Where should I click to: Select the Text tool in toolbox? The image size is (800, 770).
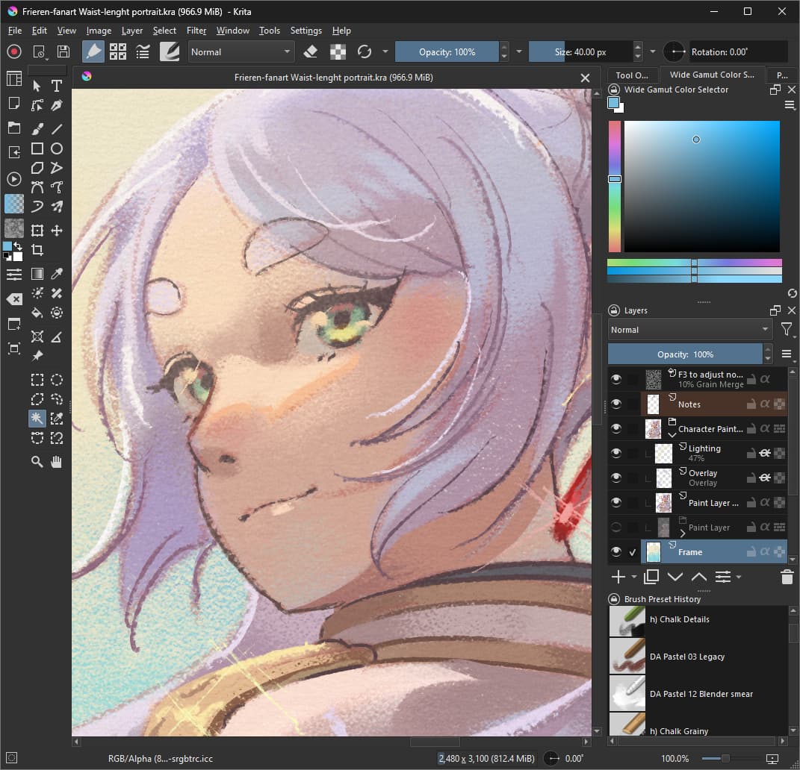(x=57, y=86)
